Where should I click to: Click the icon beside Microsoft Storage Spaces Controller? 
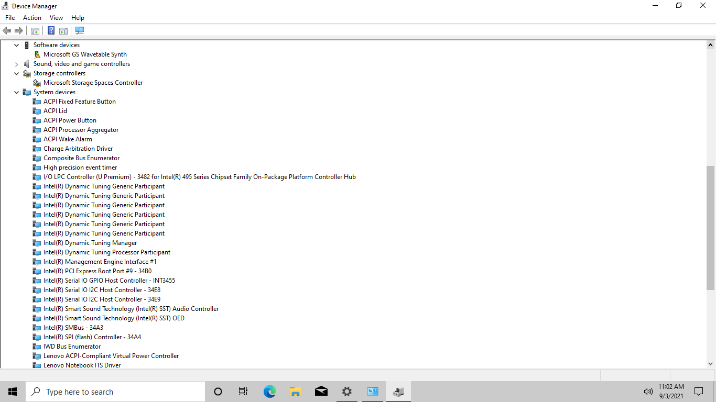click(37, 83)
